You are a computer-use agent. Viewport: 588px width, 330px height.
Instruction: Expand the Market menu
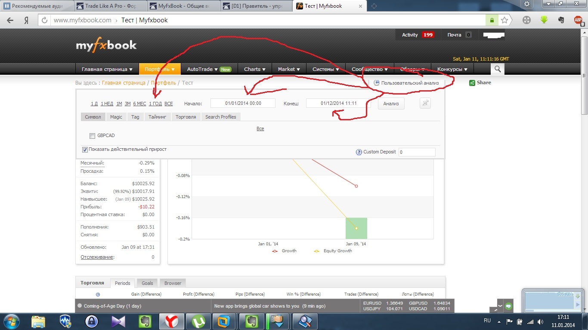coord(289,69)
